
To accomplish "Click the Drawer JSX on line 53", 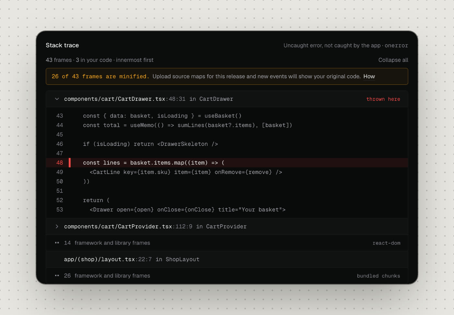I will 187,210.
